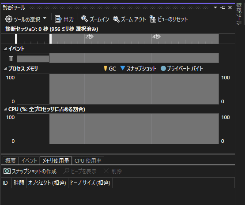Toggle the auto-hide pin icon
245x205 pixels.
[x=222, y=7]
